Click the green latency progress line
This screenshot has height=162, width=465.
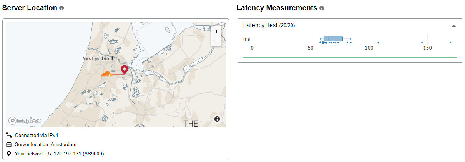tap(350, 57)
